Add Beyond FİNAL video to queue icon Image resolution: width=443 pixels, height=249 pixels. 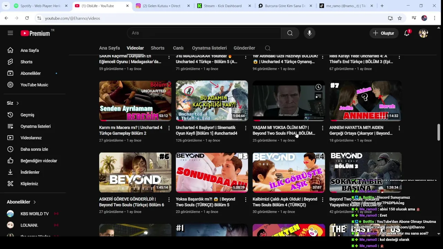point(318,96)
